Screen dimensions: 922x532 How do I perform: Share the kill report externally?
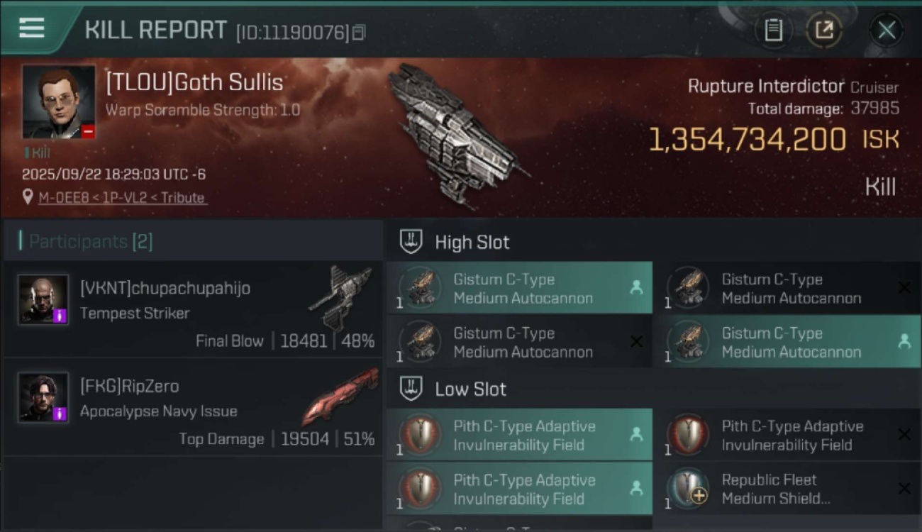coord(823,30)
